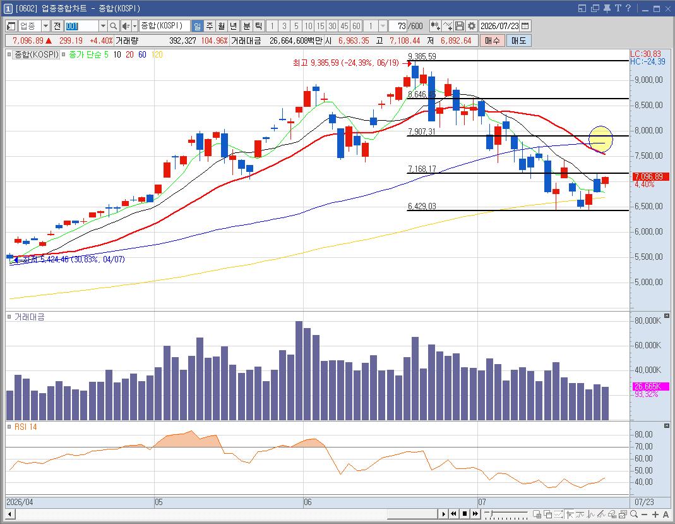675x524 pixels.
Task: Open chart settings gear icon
Action: tap(472, 26)
